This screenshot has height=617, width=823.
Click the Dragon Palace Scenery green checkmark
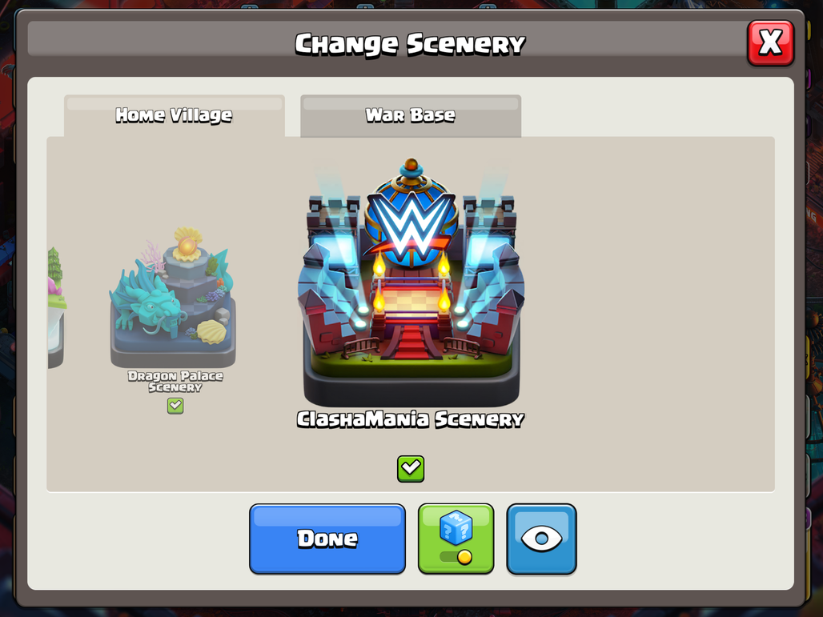tap(175, 406)
